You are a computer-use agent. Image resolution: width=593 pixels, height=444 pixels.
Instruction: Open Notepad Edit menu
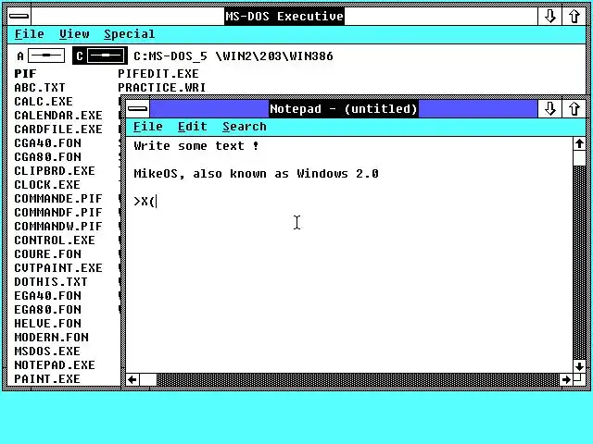coord(193,127)
